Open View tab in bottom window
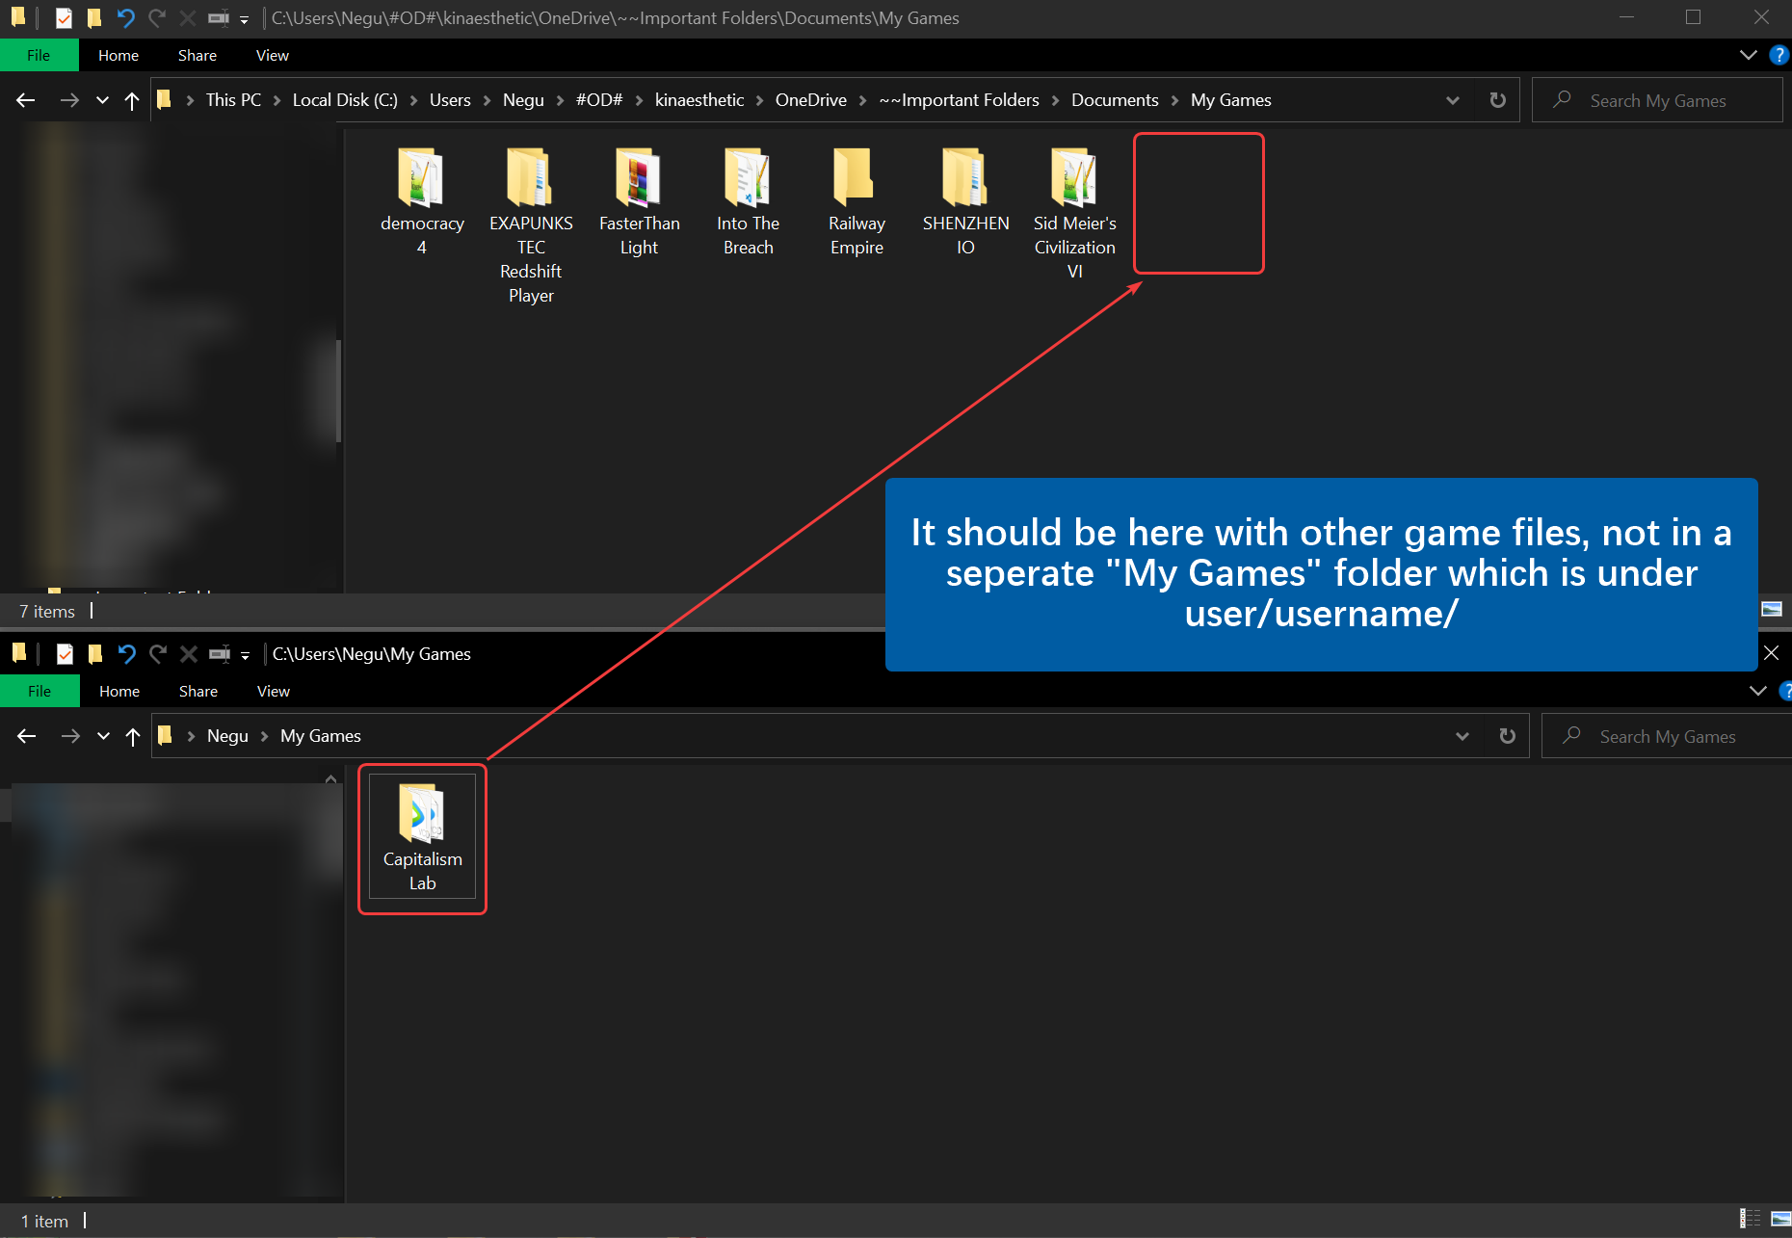 [x=274, y=691]
